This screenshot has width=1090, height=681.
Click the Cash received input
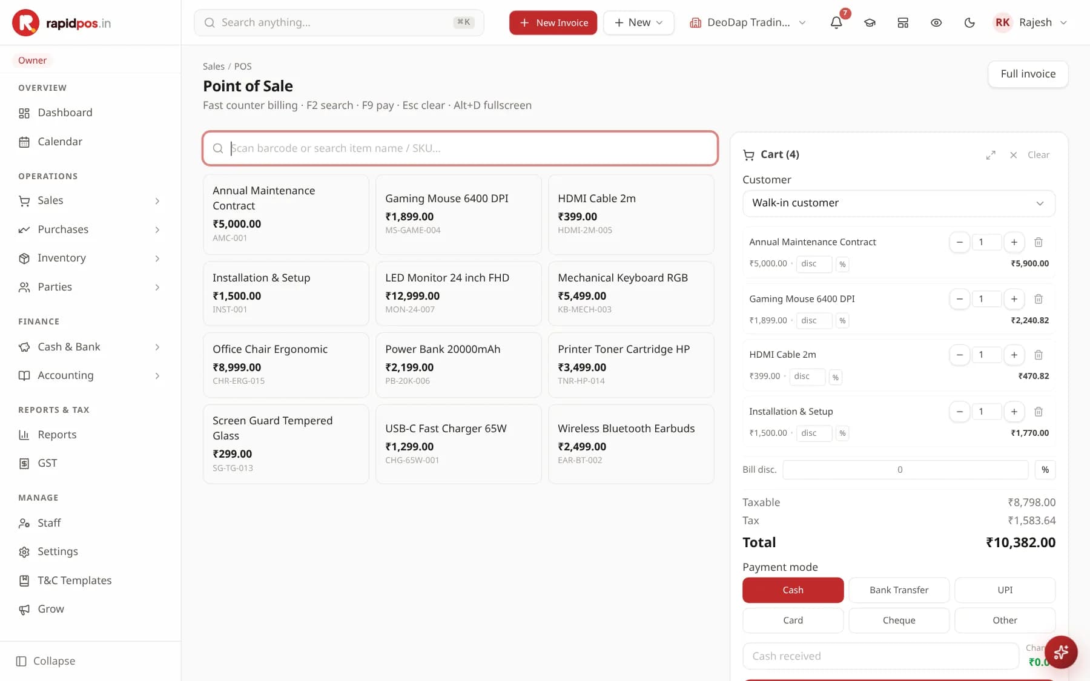(880, 656)
